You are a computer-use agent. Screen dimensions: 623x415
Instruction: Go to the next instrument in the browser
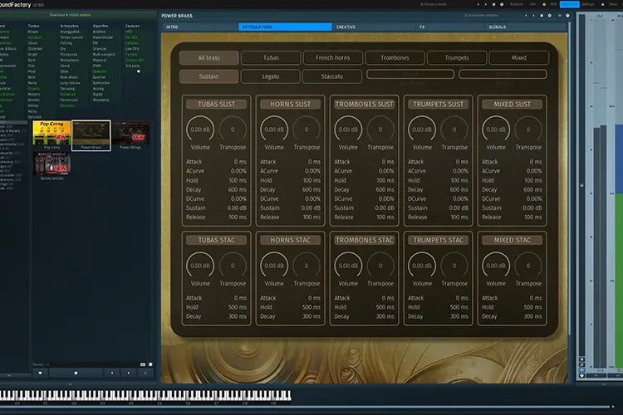click(x=128, y=373)
